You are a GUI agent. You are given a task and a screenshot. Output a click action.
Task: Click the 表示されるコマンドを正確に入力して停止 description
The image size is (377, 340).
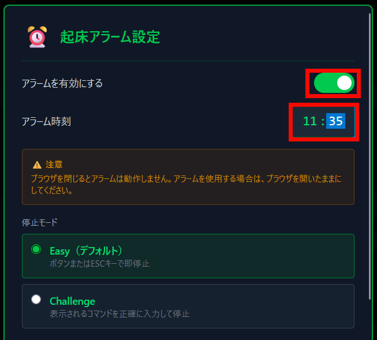[x=120, y=314]
